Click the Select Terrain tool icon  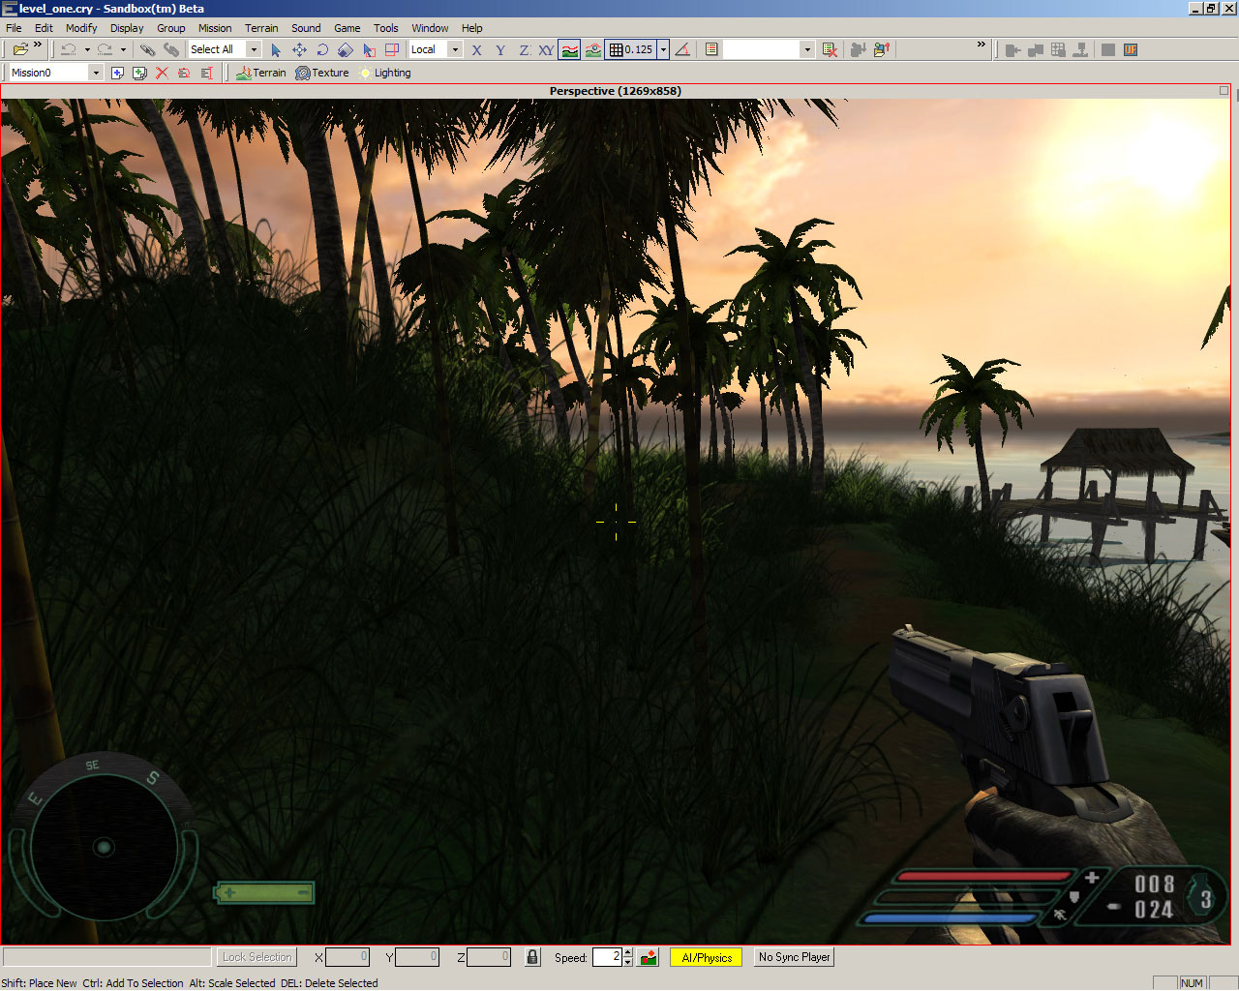click(x=369, y=49)
